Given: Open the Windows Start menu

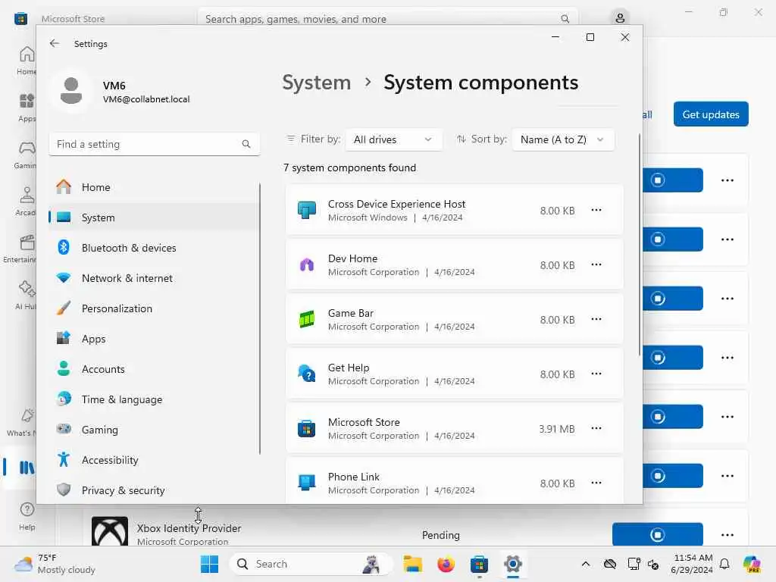Looking at the screenshot, I should pyautogui.click(x=209, y=564).
